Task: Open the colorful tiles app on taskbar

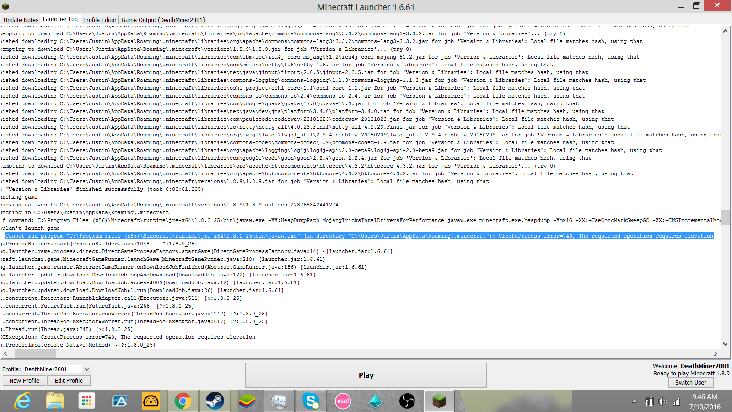Action: 86,401
